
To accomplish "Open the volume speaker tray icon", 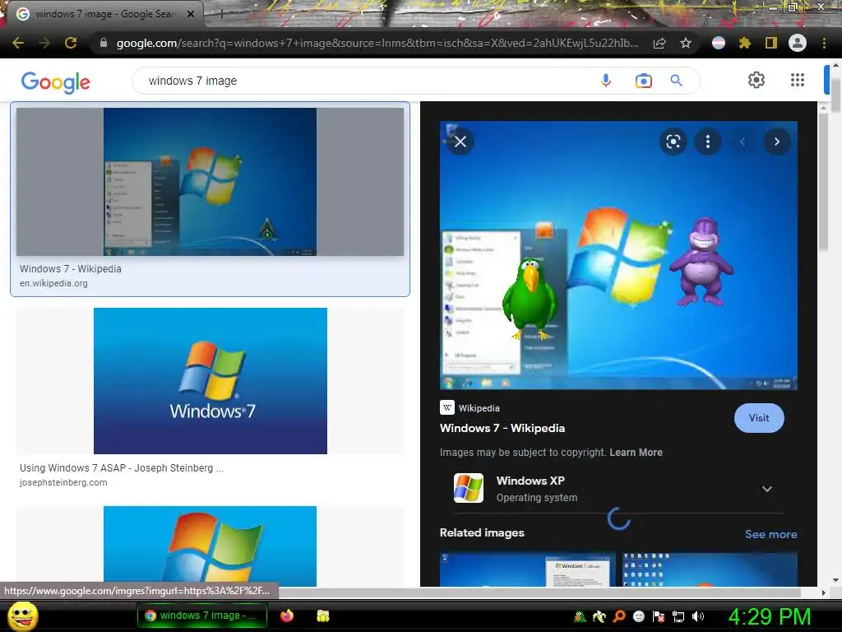I will [x=698, y=616].
